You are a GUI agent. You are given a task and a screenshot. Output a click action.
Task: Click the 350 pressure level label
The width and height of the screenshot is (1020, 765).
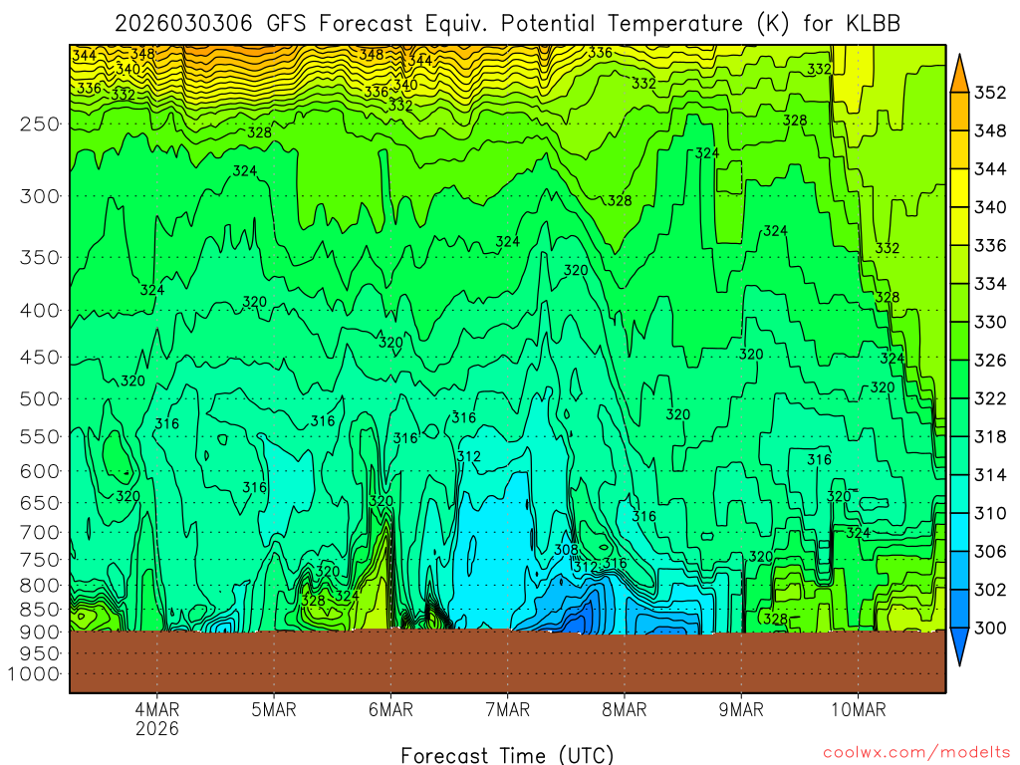[40, 257]
